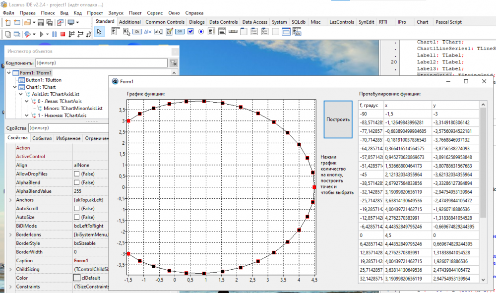Pick the TLabel component icon
The width and height of the screenshot is (496, 293).
click(x=148, y=32)
